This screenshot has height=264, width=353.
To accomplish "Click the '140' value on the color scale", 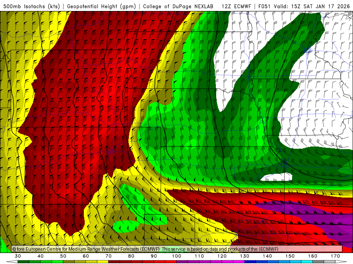I will click(267, 256).
